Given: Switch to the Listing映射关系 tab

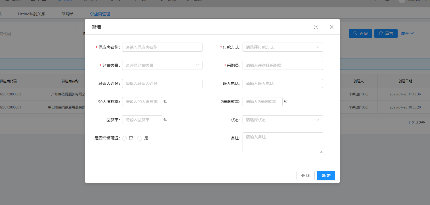Looking at the screenshot, I should pyautogui.click(x=32, y=14).
